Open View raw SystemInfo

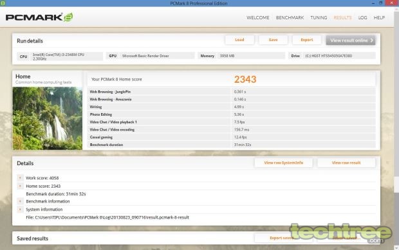point(283,163)
